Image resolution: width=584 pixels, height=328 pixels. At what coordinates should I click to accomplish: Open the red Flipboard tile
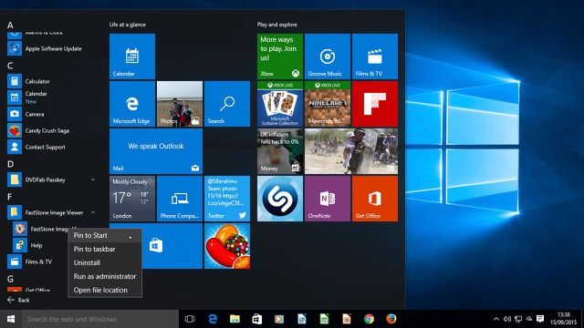pos(375,104)
